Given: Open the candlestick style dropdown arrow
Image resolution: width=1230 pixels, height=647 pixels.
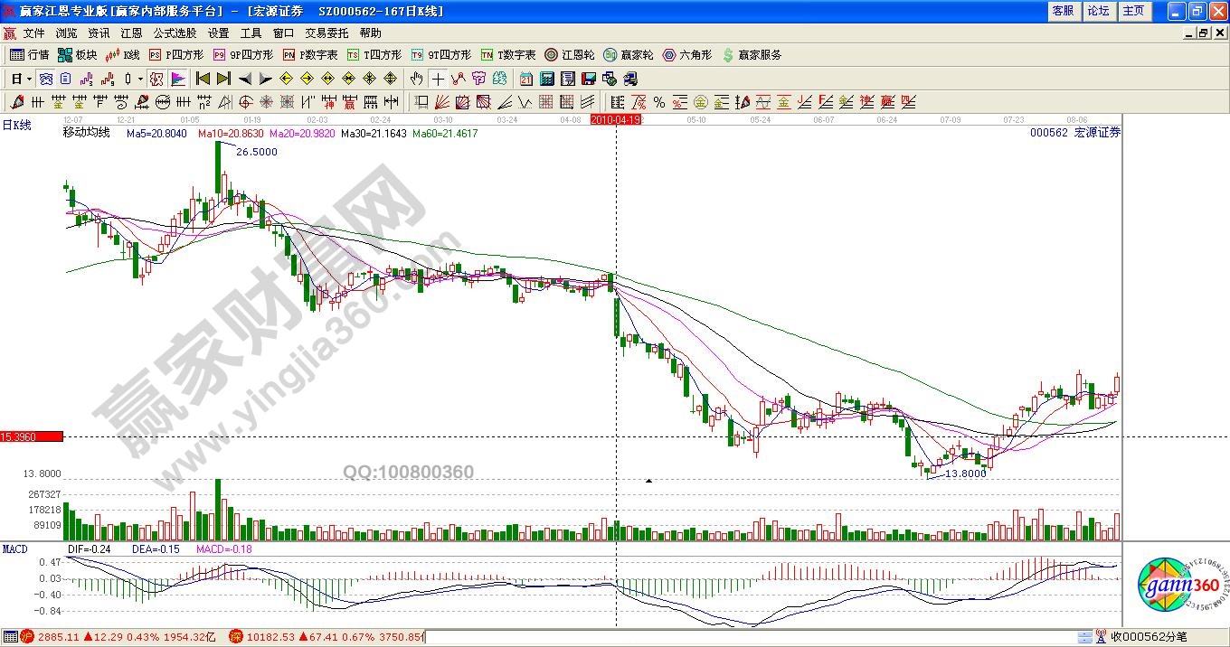Looking at the screenshot, I should (140, 79).
